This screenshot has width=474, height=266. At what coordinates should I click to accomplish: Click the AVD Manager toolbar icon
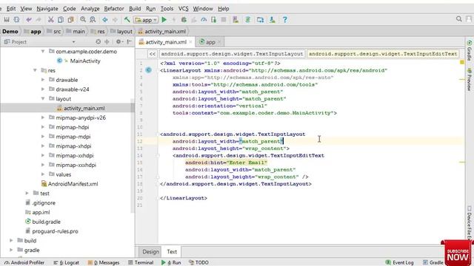pos(236,20)
